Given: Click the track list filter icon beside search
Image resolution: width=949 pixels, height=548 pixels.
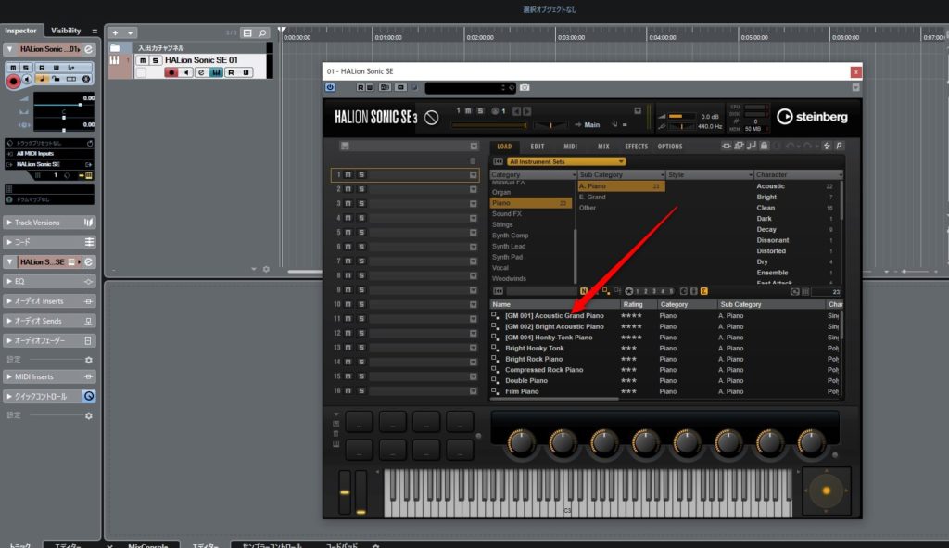Looking at the screenshot, I should point(247,32).
